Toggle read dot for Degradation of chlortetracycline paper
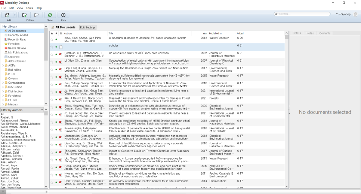The image size is (361, 194). point(56,107)
